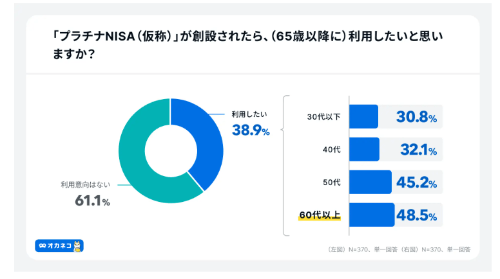Click the curly bracket beside the bar chart
Screen dimensions: 500x279
pyautogui.click(x=286, y=166)
